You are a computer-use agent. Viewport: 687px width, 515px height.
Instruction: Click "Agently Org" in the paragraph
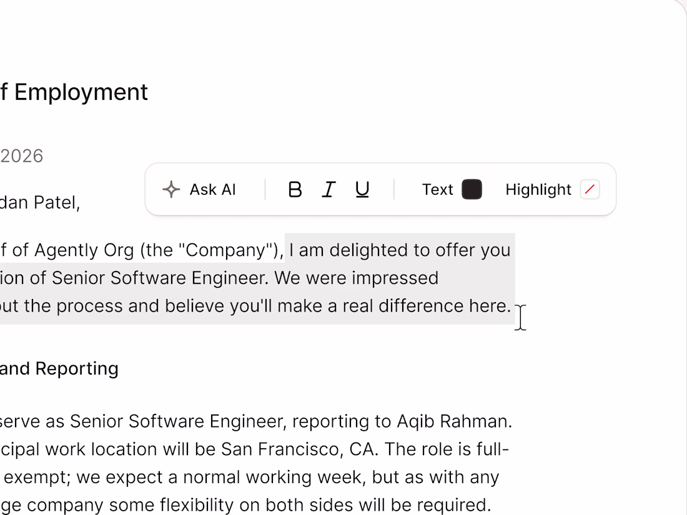pos(84,250)
